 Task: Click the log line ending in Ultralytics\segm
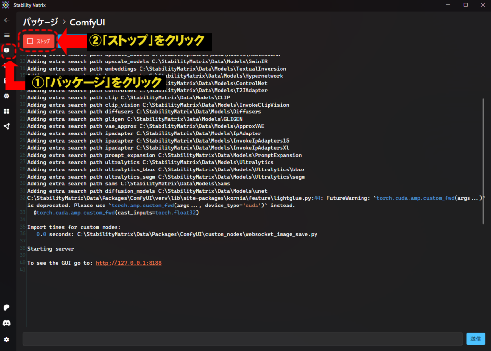point(166,177)
